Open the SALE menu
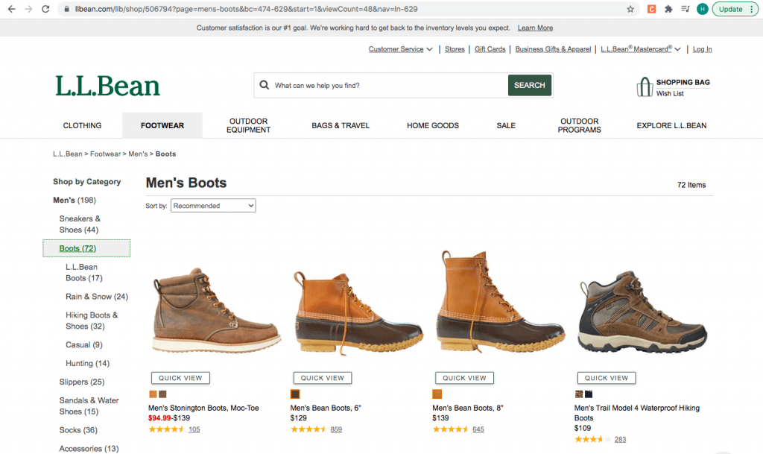 [506, 125]
